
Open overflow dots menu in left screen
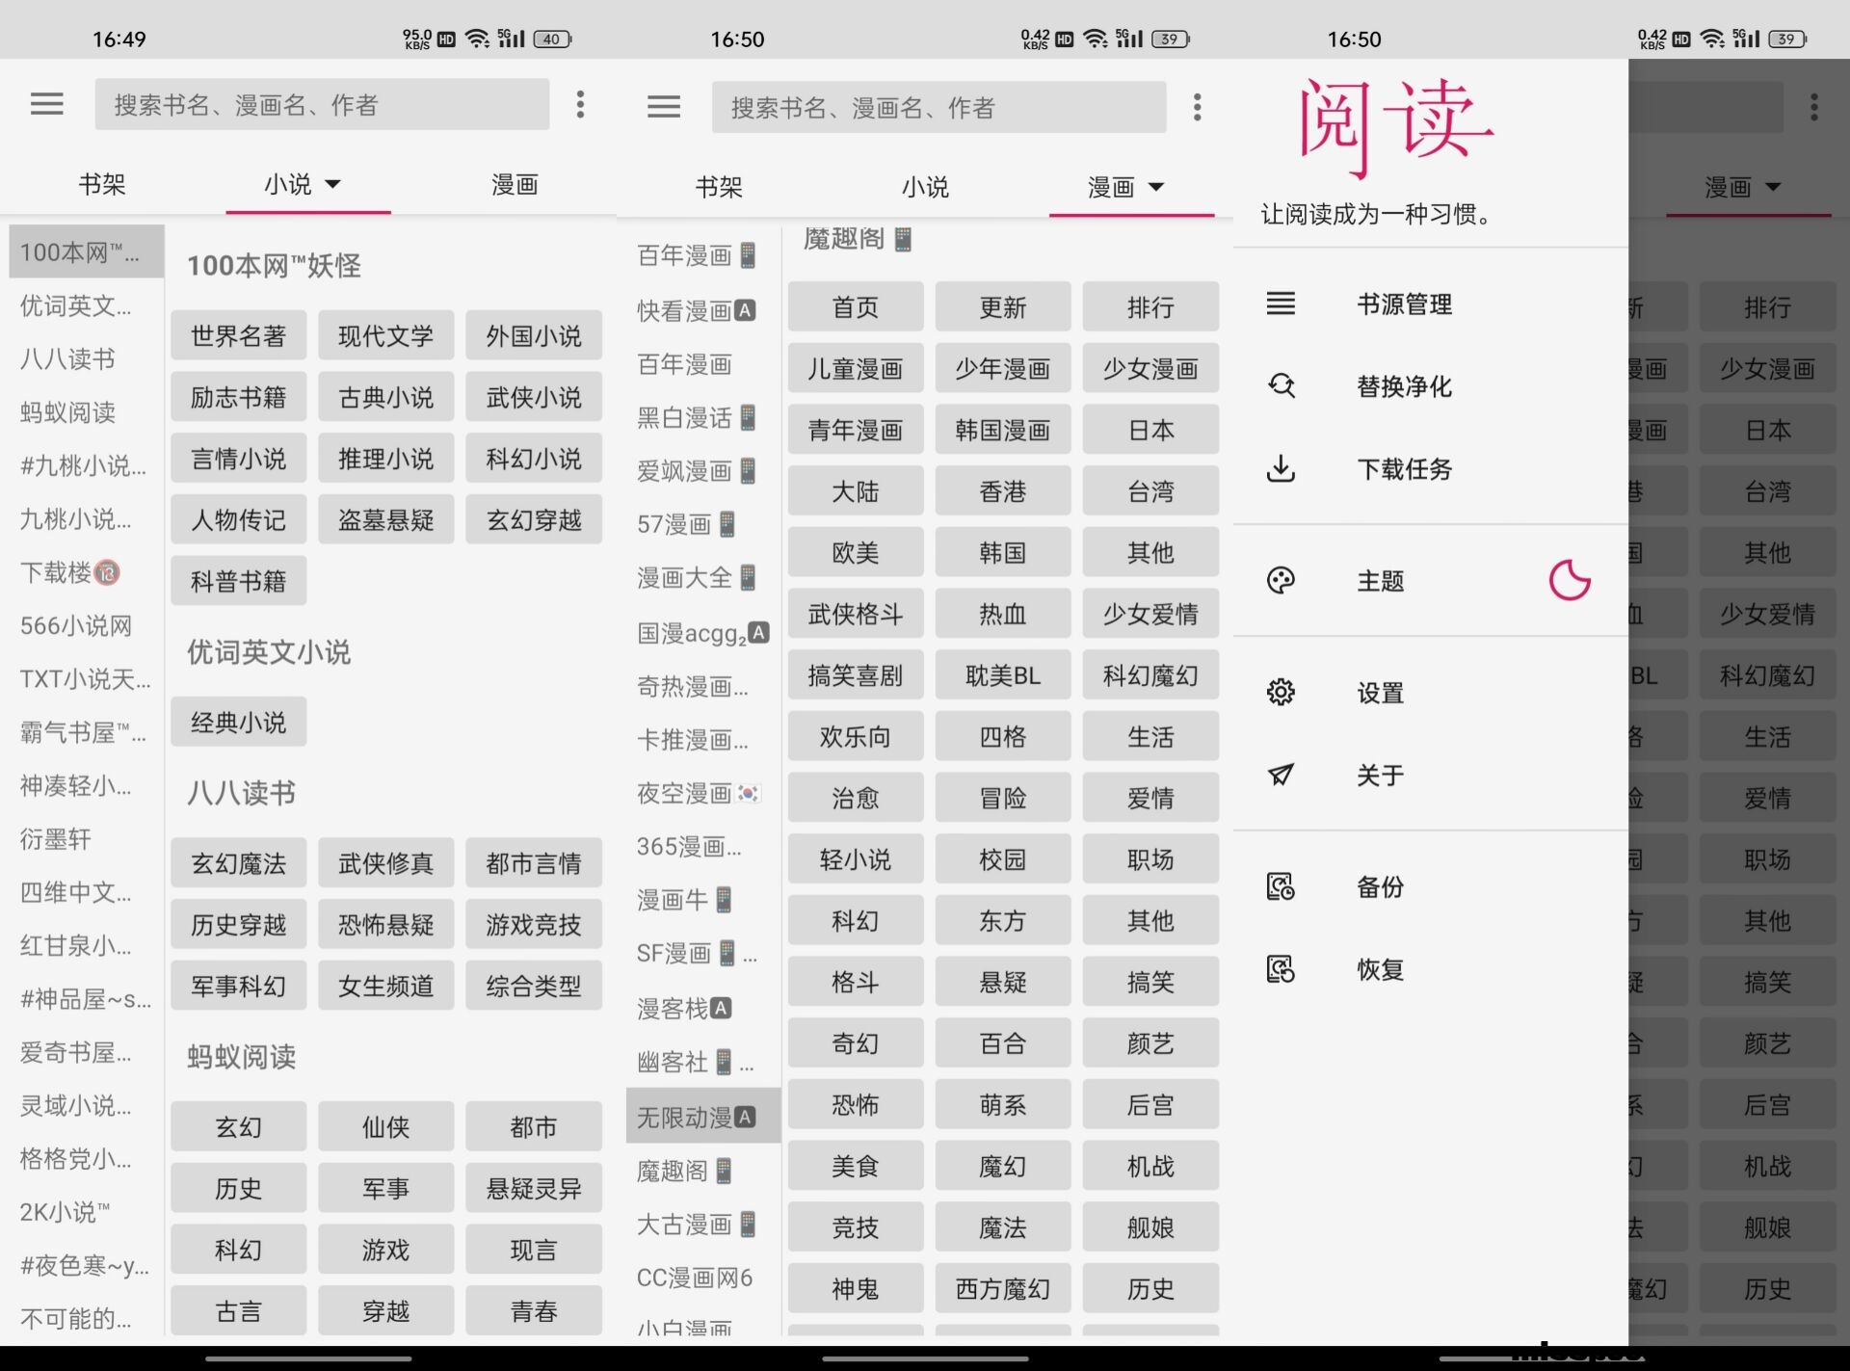[x=580, y=104]
